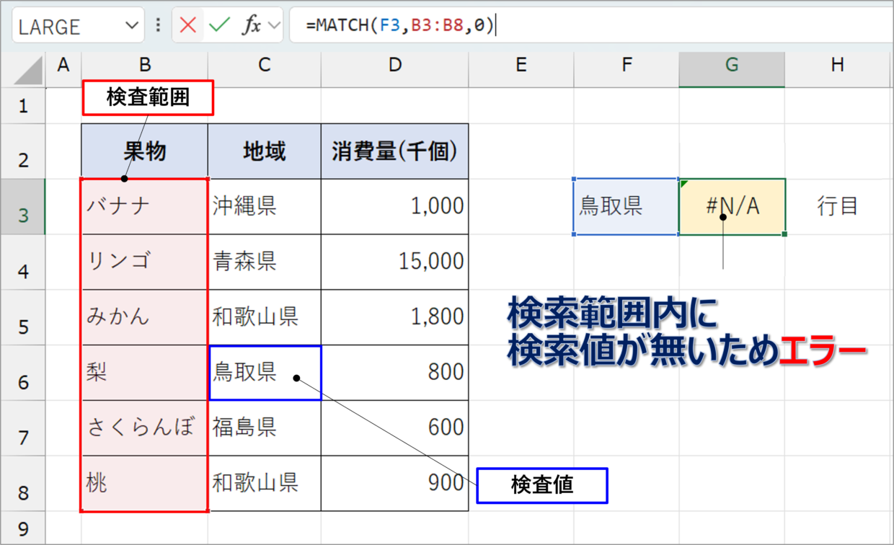Select the 1,800 consumption cell

[x=395, y=318]
